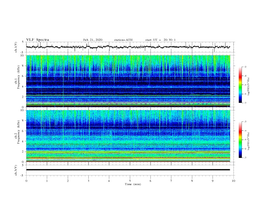Click the "ch.3(V)" axis label

click(x=16, y=170)
